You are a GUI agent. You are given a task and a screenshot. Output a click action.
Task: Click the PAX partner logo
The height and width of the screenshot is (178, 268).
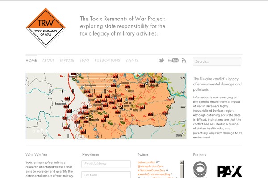[230, 171]
